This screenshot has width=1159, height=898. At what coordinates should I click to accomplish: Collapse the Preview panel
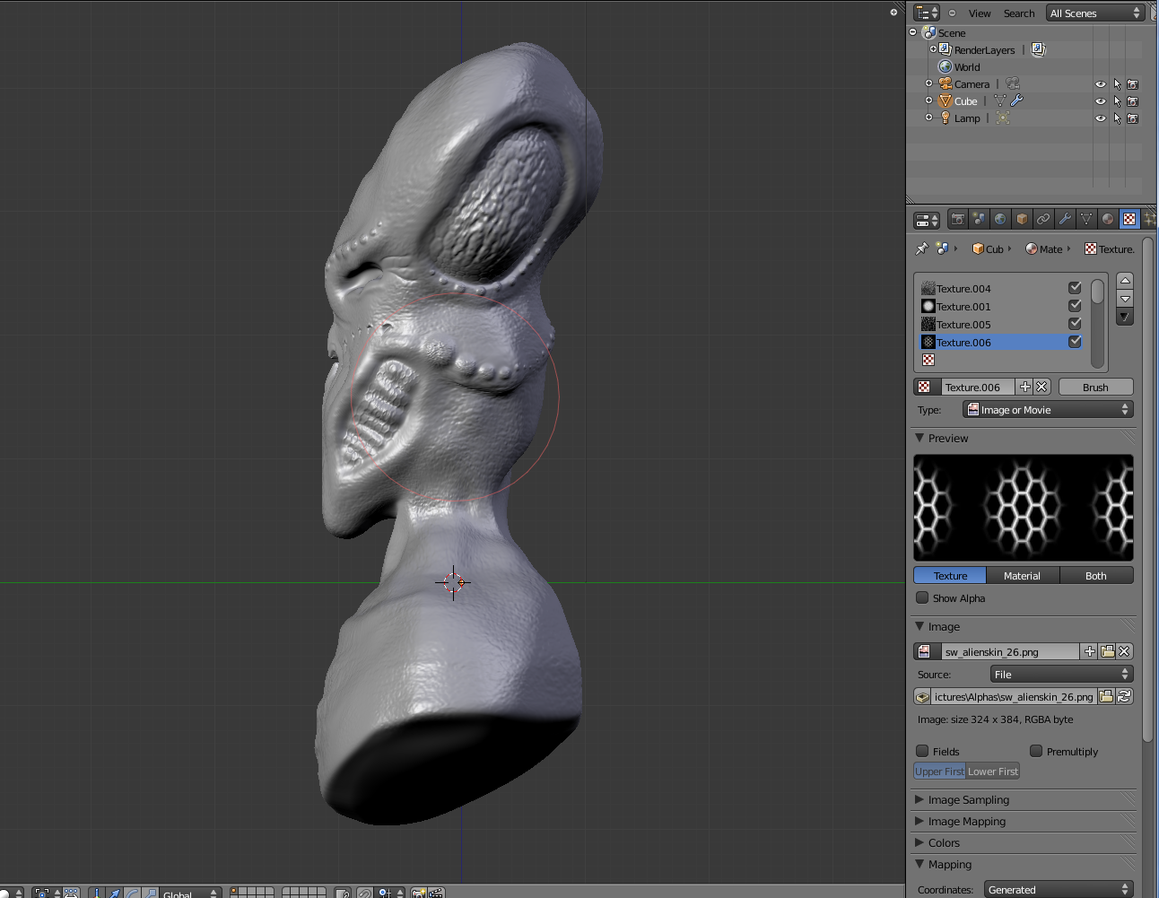(919, 438)
